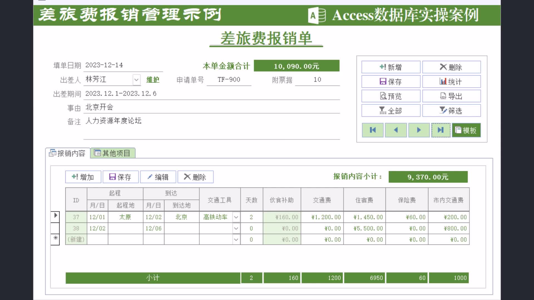Click the 事由 field 北京开会
Image resolution: width=534 pixels, height=300 pixels.
click(x=212, y=107)
